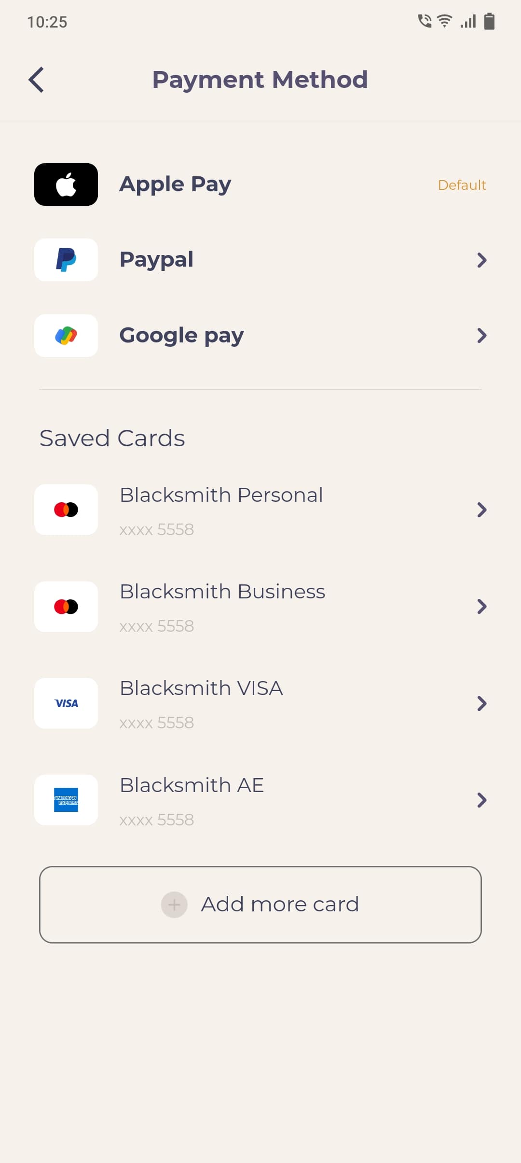
Task: Open Blacksmith Business card chevron
Action: click(x=481, y=607)
